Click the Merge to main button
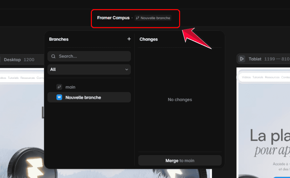Viewport: 290px width, 178px height. click(180, 160)
